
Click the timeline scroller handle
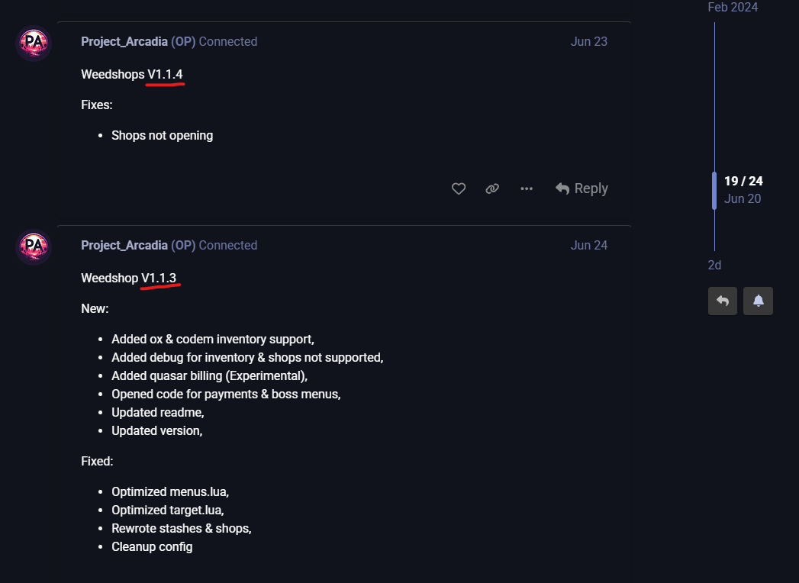point(714,191)
